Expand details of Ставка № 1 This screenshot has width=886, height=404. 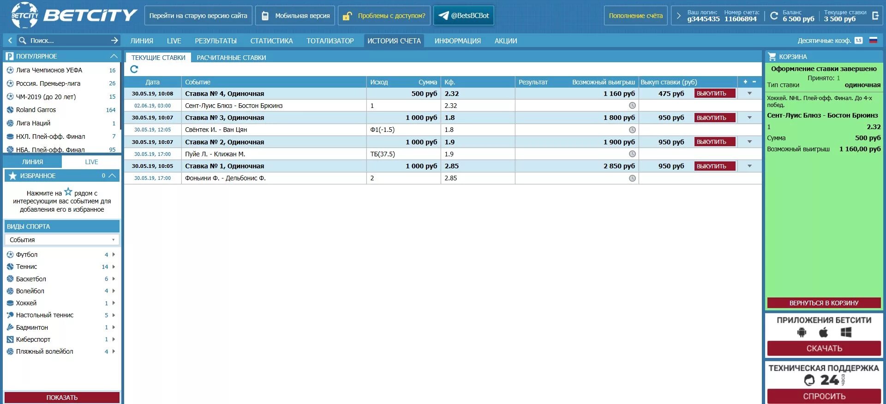click(x=749, y=166)
